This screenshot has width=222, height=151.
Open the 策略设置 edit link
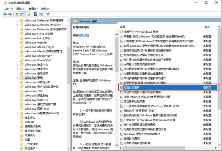pyautogui.click(x=84, y=35)
